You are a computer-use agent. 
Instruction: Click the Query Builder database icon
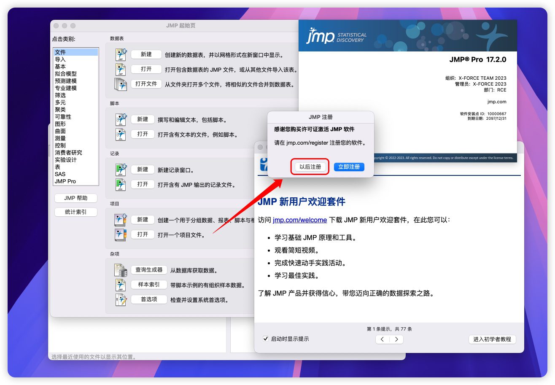click(121, 270)
